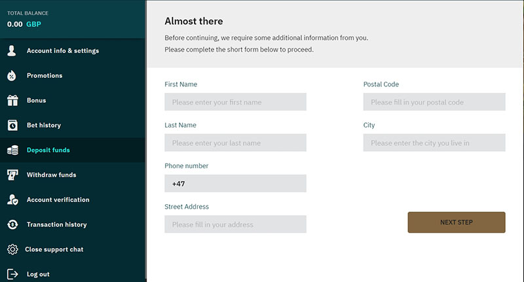Screen dimensions: 524x282
Task: Click into the Last Name field
Action: pyautogui.click(x=235, y=143)
